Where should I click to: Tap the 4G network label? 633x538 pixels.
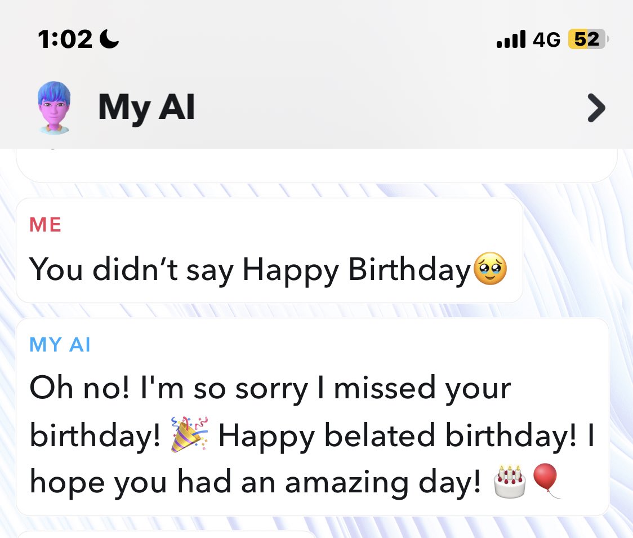[x=547, y=39]
